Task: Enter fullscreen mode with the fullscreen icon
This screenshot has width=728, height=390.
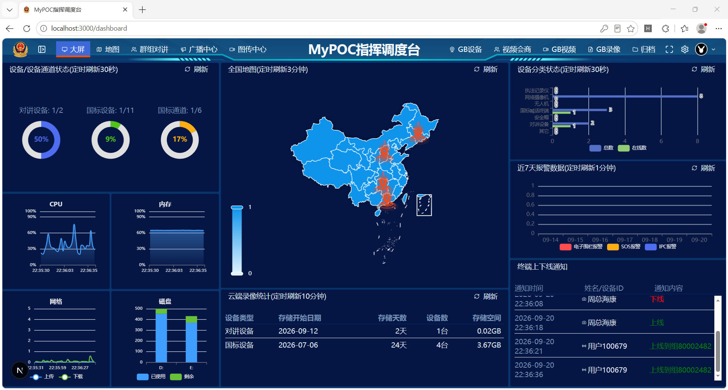Action: (x=669, y=49)
